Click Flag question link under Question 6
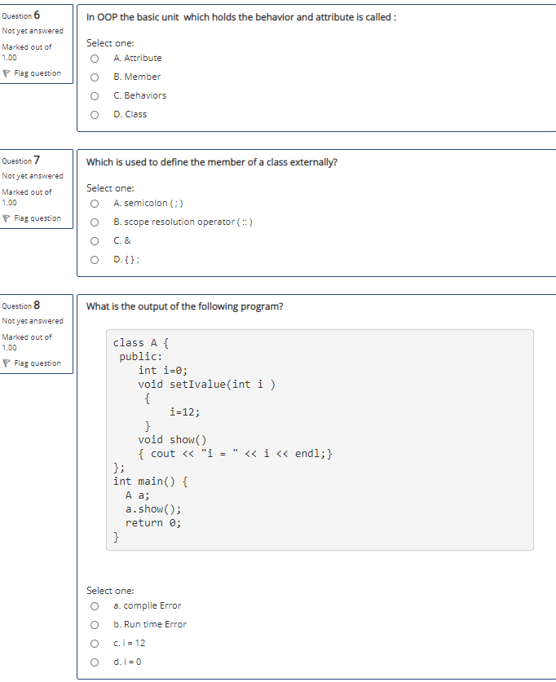556x682 pixels. pyautogui.click(x=38, y=73)
